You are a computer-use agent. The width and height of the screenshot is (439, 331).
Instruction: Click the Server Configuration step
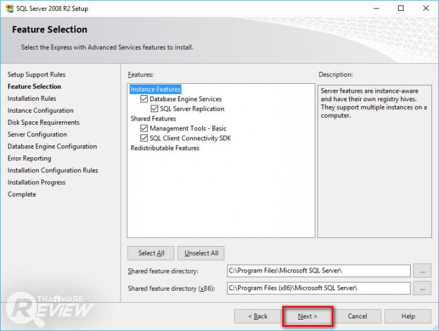37,134
